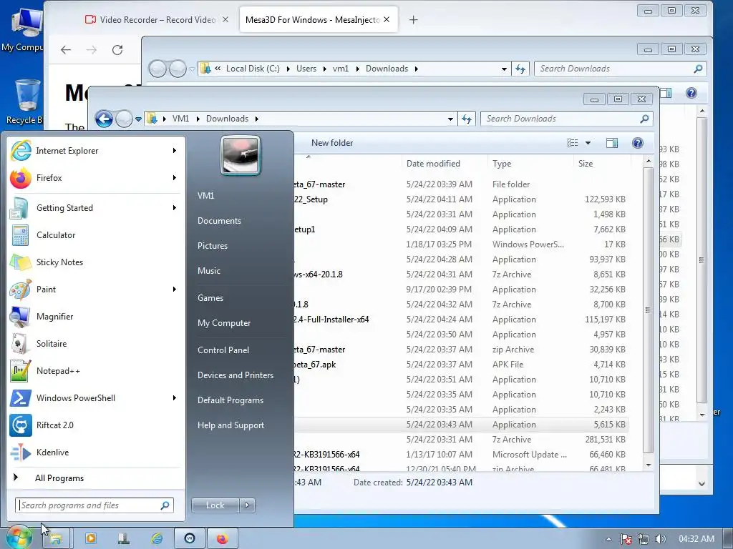Open Pictures from the Start menu
This screenshot has height=549, width=733.
click(x=212, y=246)
